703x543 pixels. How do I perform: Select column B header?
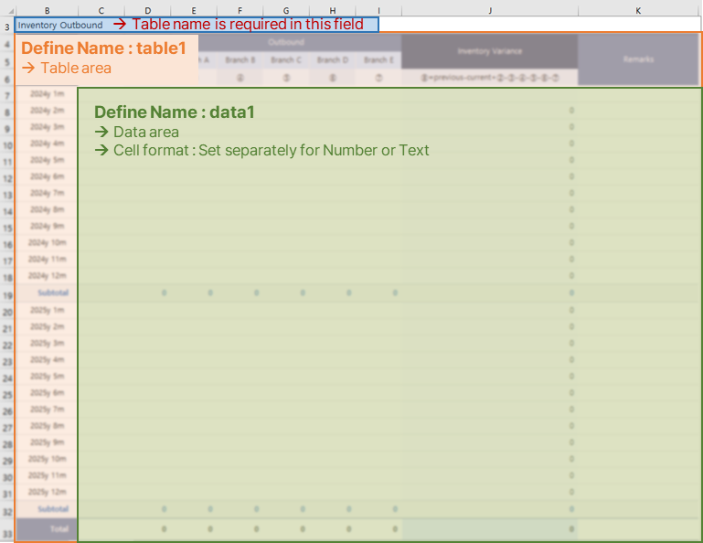(46, 10)
